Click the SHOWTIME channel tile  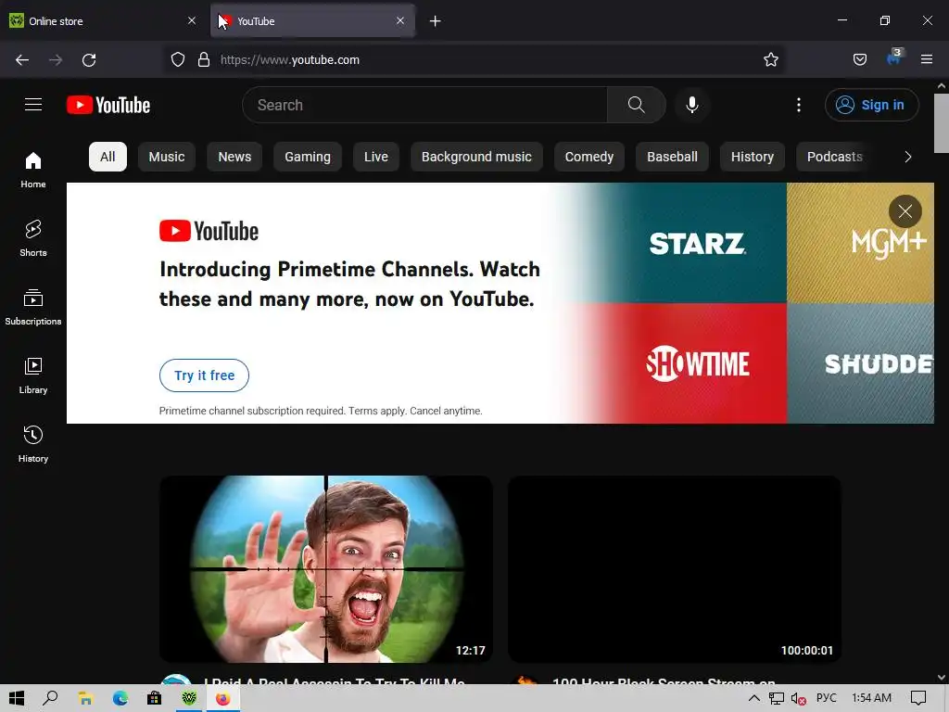click(697, 363)
